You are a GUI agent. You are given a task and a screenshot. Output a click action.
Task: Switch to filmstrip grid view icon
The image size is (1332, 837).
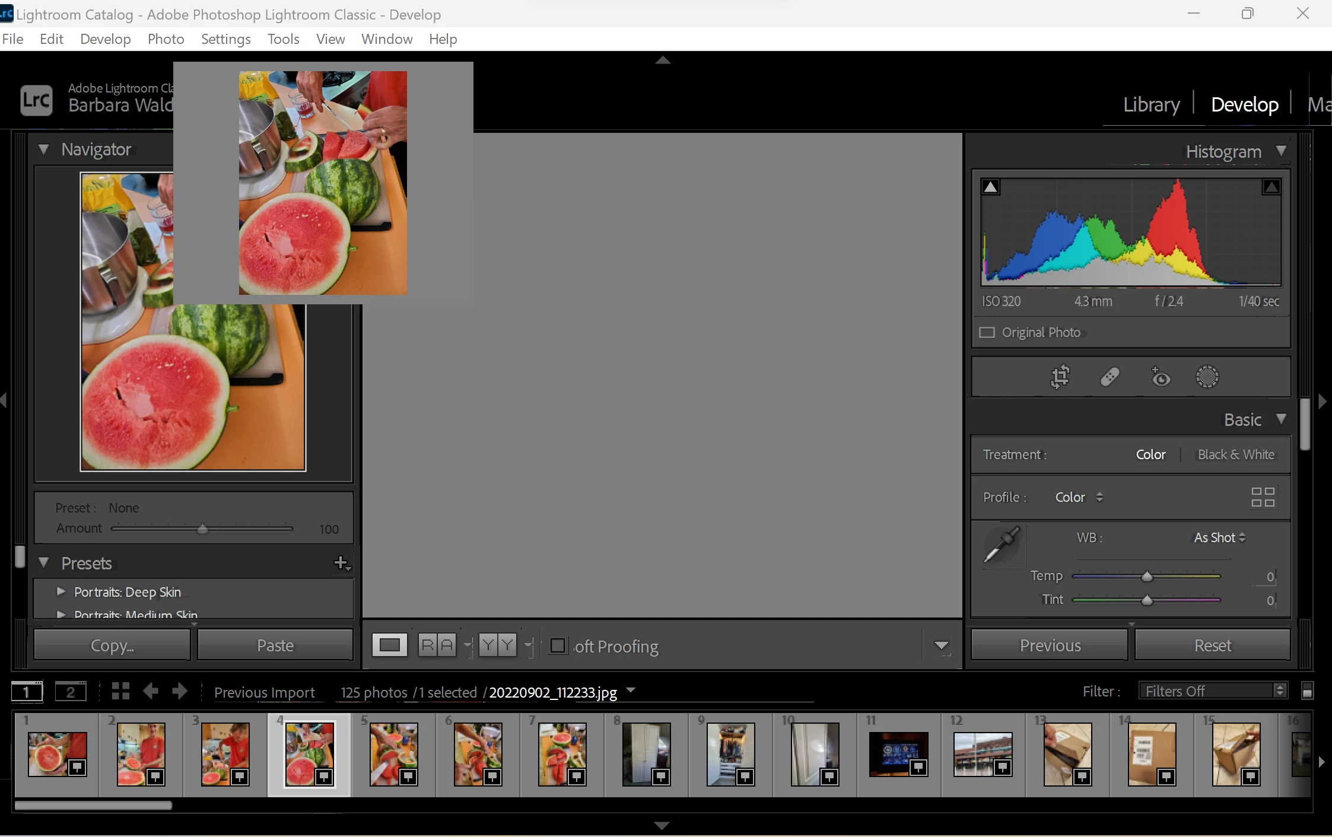tap(120, 691)
